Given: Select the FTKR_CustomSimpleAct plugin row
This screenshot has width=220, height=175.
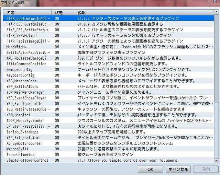Looking at the screenshot, I should 109,19.
